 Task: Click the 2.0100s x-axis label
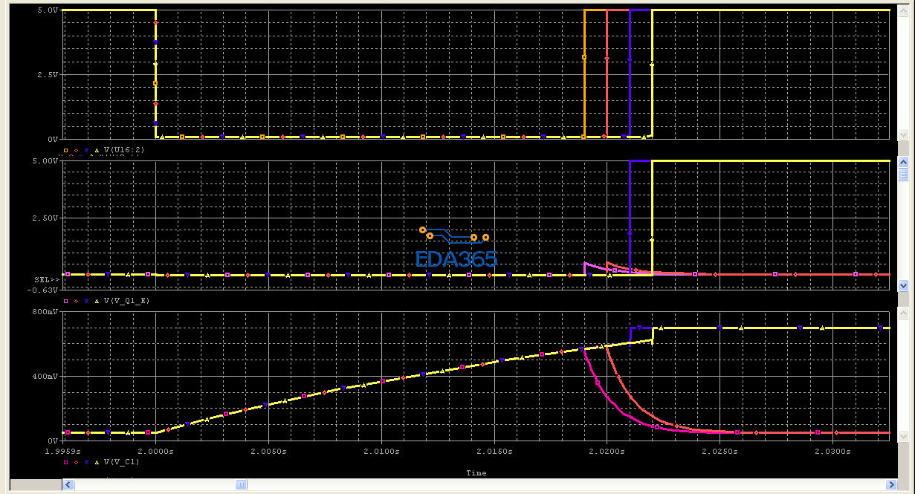click(381, 451)
